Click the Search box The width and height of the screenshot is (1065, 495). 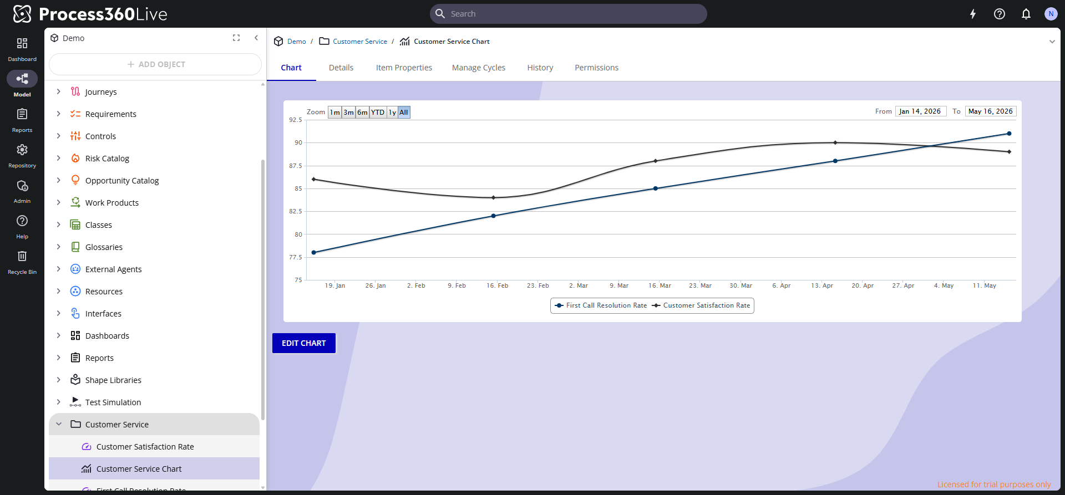pos(569,14)
